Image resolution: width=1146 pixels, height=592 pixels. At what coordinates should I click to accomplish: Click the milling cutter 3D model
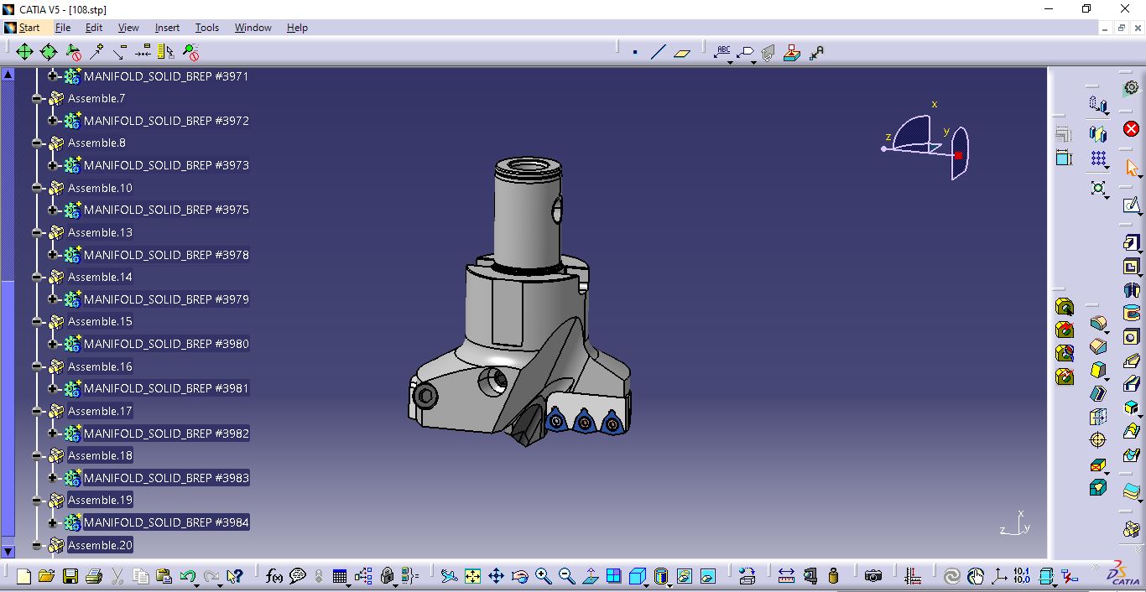pyautogui.click(x=520, y=302)
